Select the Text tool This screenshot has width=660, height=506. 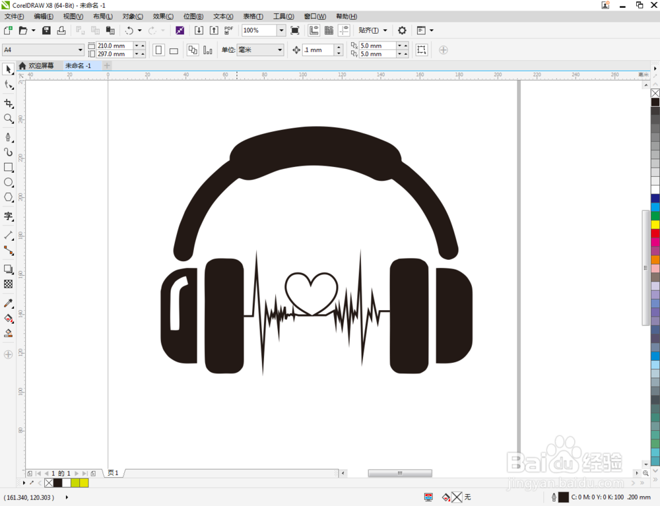tap(8, 216)
